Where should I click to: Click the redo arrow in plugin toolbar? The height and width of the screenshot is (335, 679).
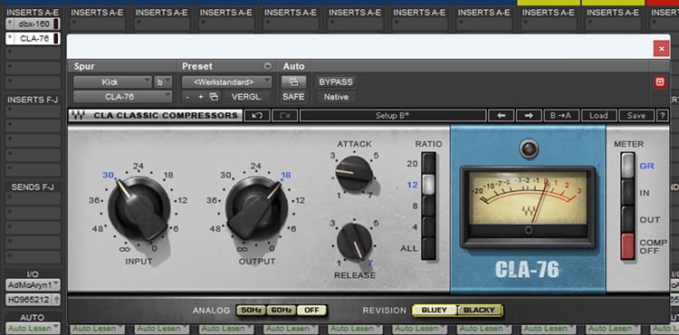click(x=284, y=116)
